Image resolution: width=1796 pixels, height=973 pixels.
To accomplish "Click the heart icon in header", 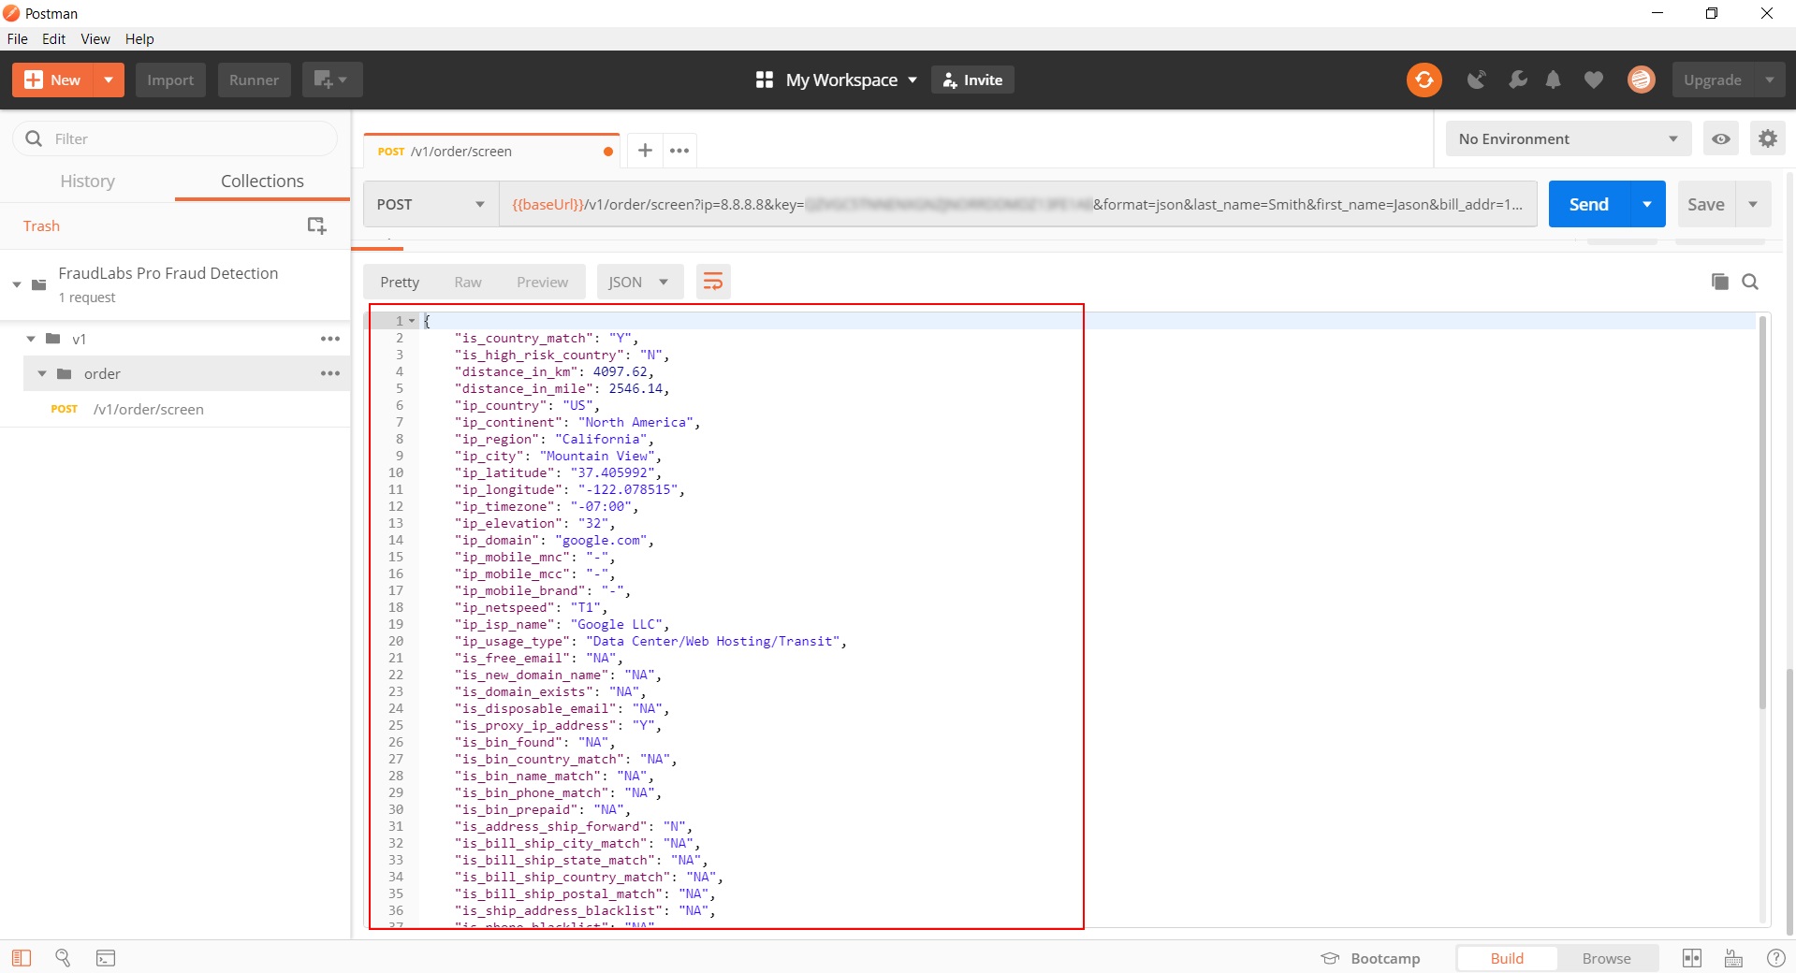I will coord(1594,80).
